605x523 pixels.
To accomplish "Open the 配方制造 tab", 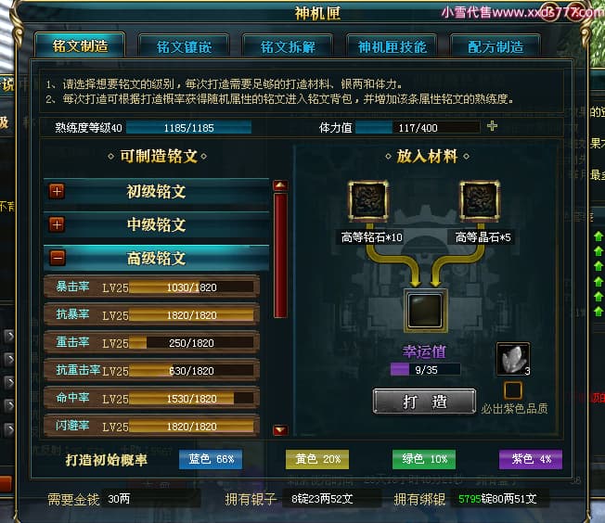I will tap(496, 47).
